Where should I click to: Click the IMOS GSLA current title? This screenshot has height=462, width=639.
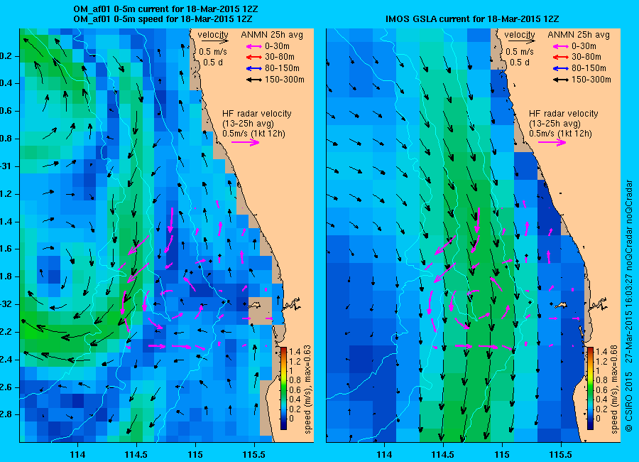[472, 18]
